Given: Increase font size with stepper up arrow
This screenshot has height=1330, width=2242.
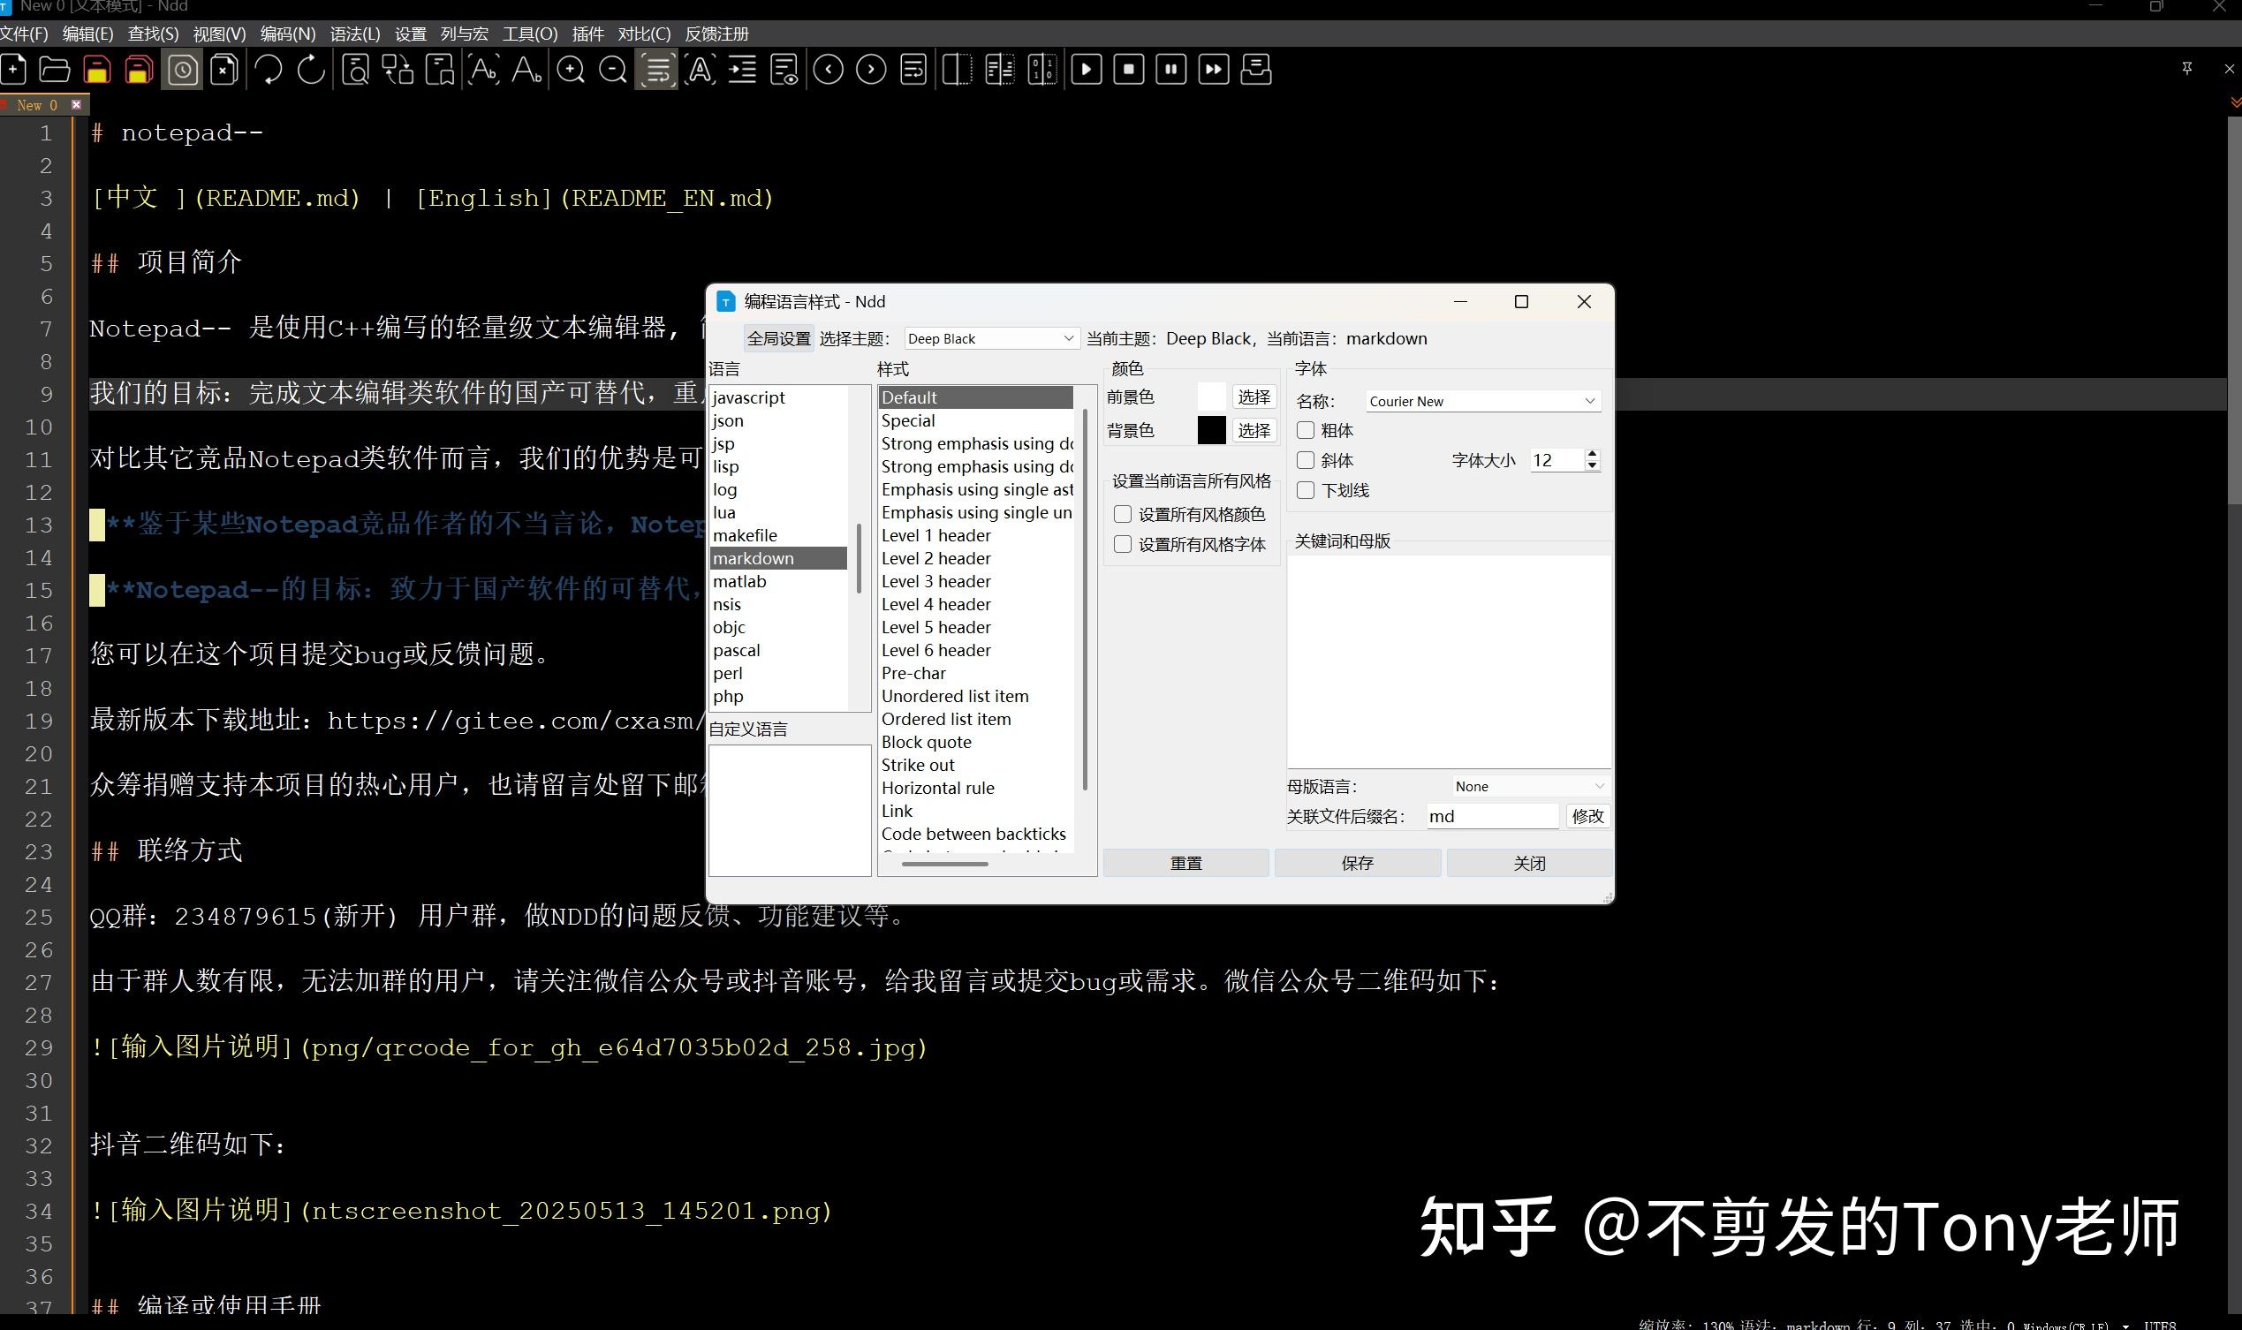Looking at the screenshot, I should click(x=1592, y=454).
